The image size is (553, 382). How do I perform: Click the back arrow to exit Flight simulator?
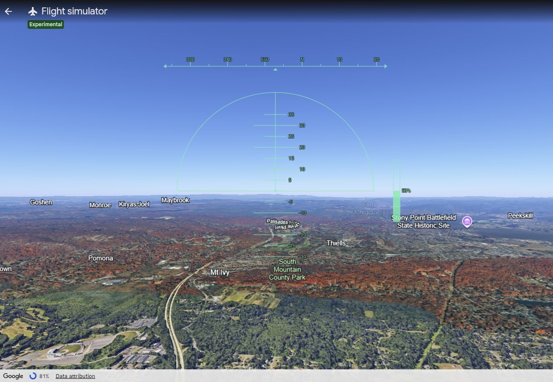[x=8, y=11]
